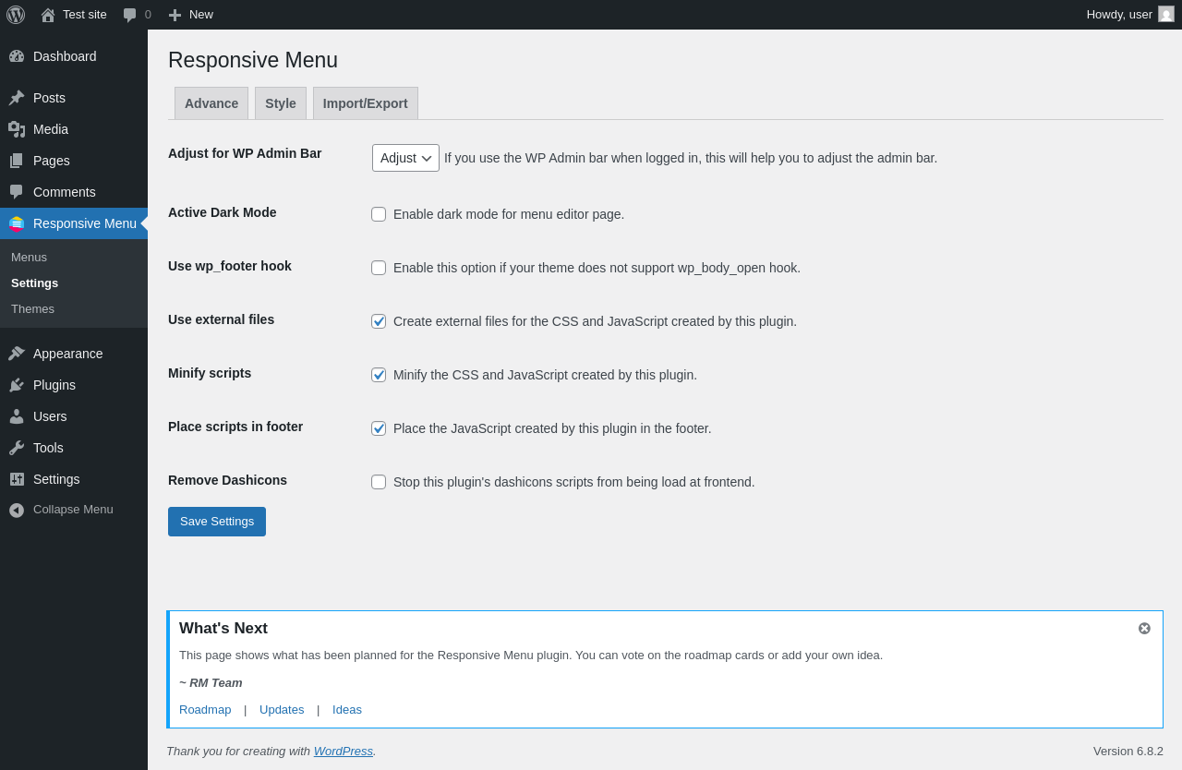
Task: Go to Media via sidebar label
Action: click(51, 129)
